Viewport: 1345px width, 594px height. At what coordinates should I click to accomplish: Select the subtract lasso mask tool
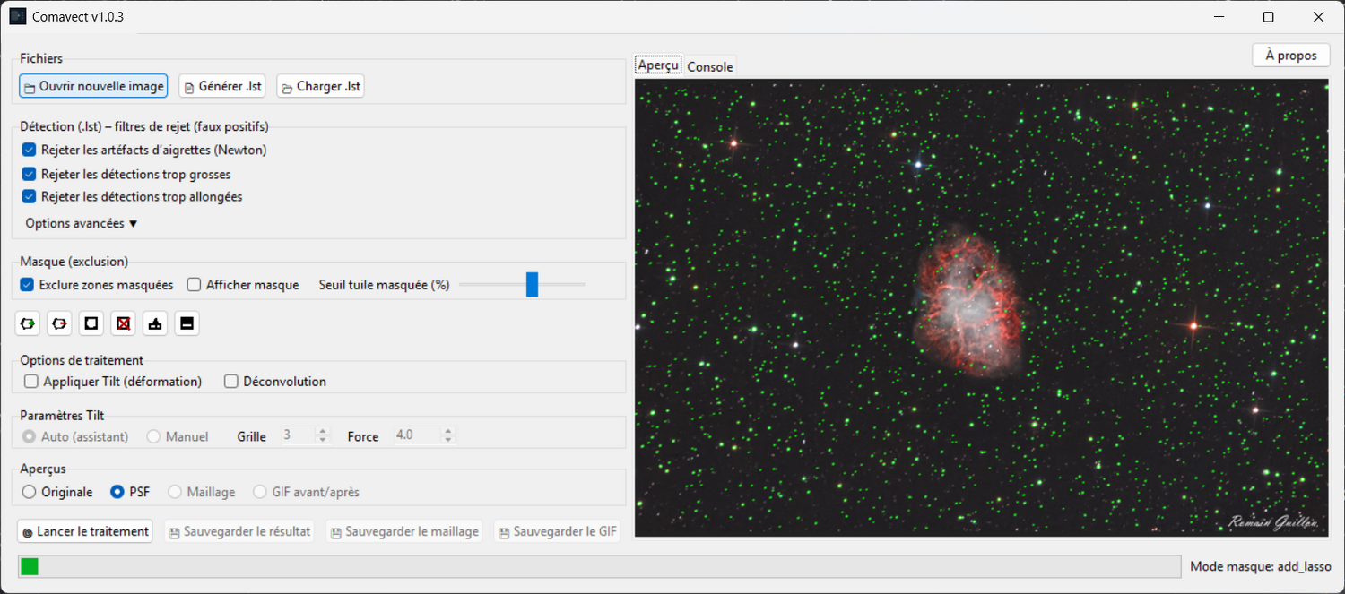tap(58, 323)
